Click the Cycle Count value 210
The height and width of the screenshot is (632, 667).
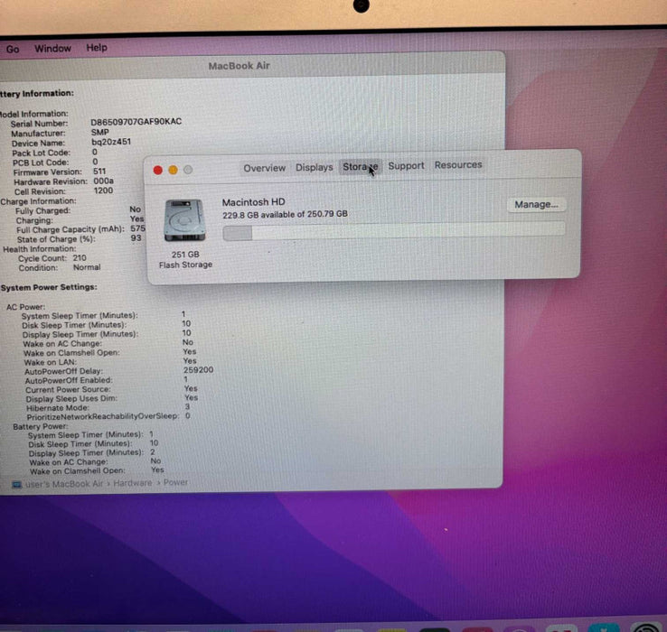80,258
